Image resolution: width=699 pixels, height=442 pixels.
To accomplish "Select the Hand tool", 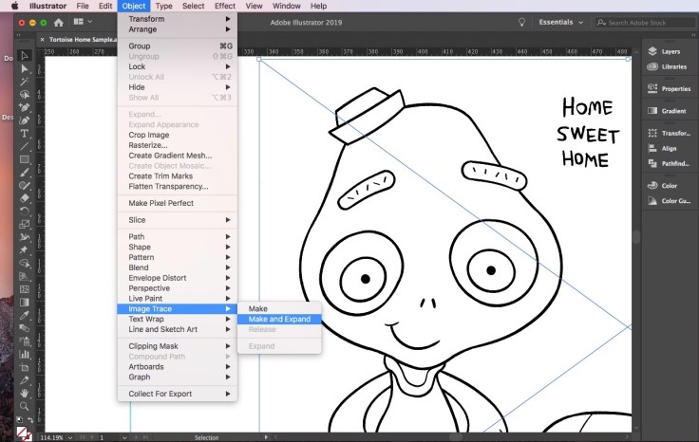I will tap(26, 392).
